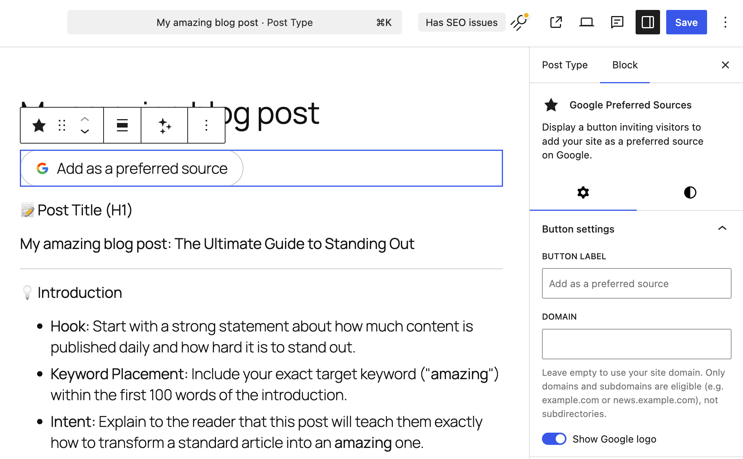Click the light bulb emoji beside Introduction
743x459 pixels.
28,293
